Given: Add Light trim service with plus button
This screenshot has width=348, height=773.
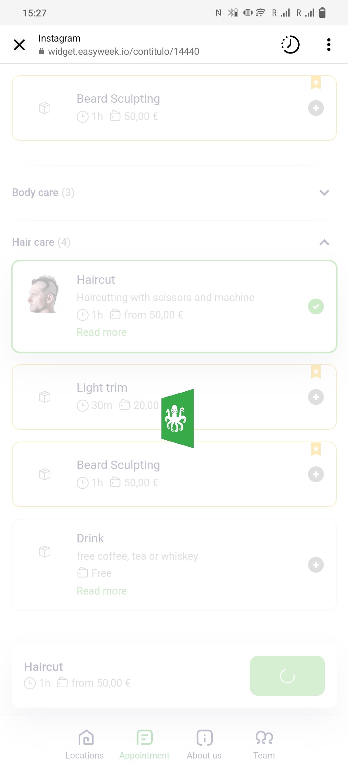Looking at the screenshot, I should coord(316,397).
